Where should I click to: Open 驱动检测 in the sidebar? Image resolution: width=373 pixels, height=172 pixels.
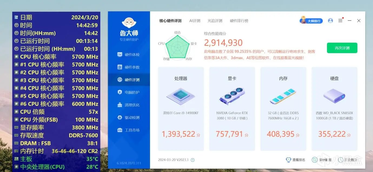(x=129, y=117)
